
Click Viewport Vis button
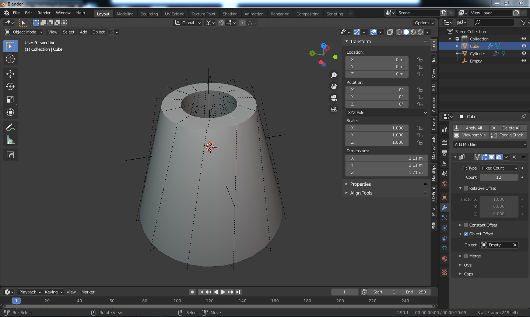point(471,135)
